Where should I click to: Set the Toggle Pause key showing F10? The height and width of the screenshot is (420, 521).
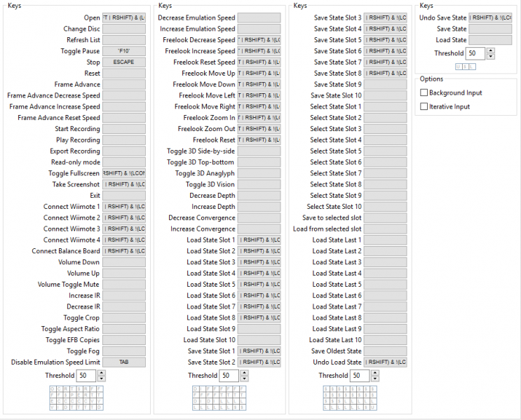click(x=124, y=51)
